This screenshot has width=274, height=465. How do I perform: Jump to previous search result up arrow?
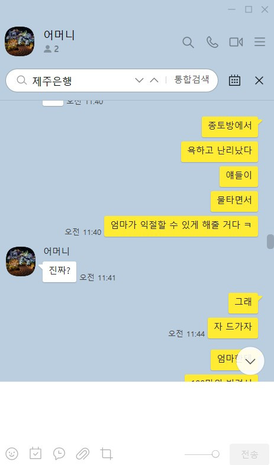pyautogui.click(x=154, y=80)
